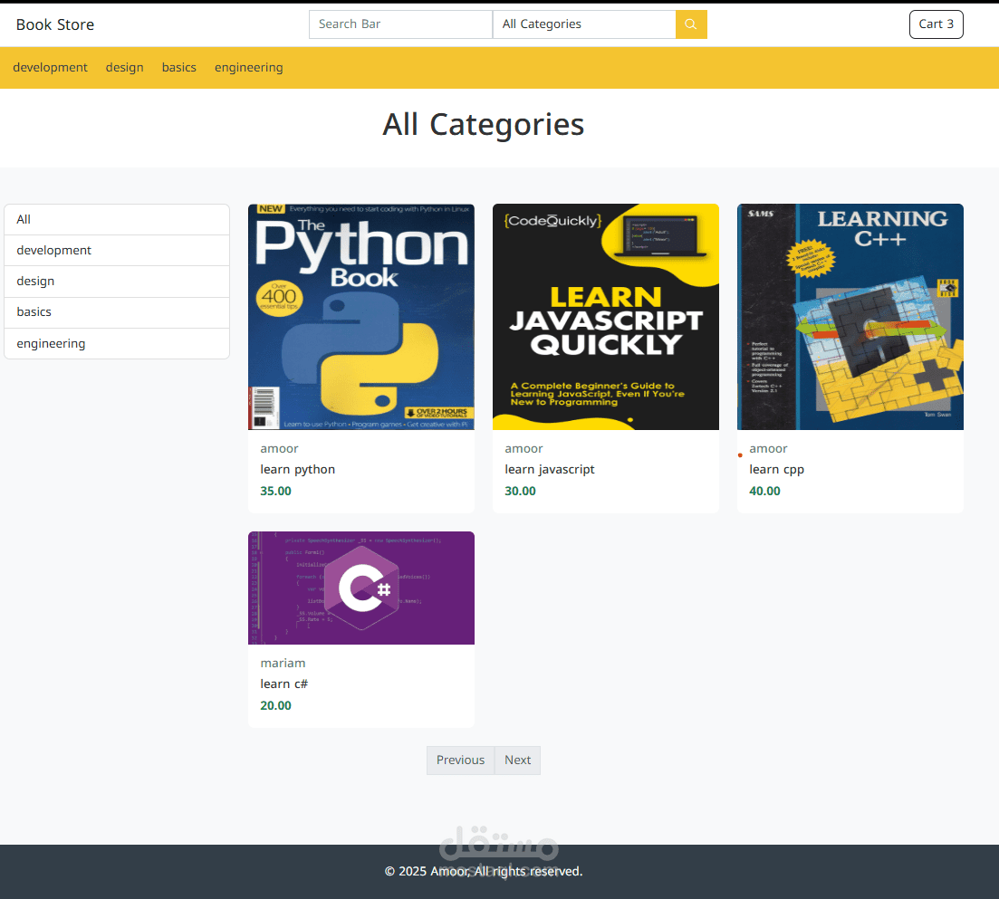Screen dimensions: 999x899
Task: Choose development in the sidebar category list
Action: point(117,250)
